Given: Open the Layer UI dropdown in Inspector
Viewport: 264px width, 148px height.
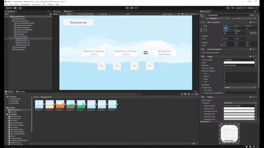Looking at the screenshot, I should tap(247, 18).
